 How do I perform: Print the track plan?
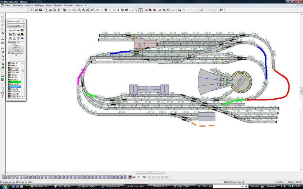pos(50,10)
